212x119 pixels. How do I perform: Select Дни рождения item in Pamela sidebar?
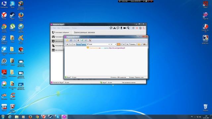[x=57, y=50]
